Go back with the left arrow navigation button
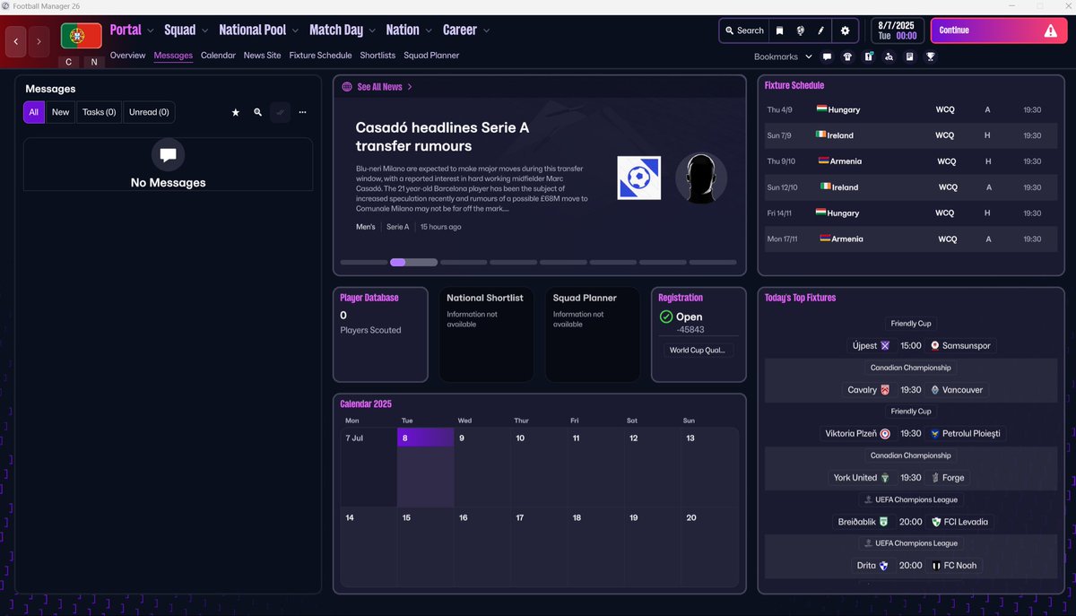This screenshot has height=616, width=1076. click(x=15, y=41)
